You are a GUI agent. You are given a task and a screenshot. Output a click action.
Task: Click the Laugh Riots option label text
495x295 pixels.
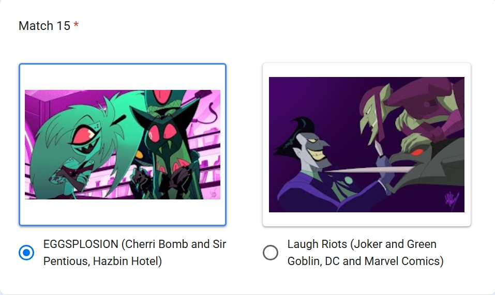(x=362, y=244)
